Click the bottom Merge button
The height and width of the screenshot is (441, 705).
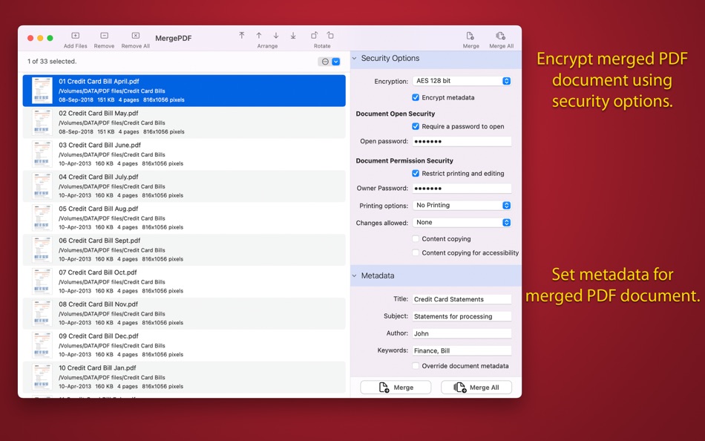click(x=396, y=388)
